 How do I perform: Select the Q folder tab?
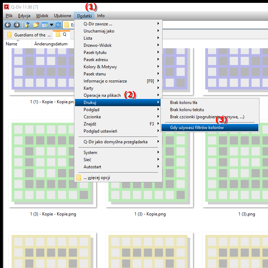click(x=61, y=34)
